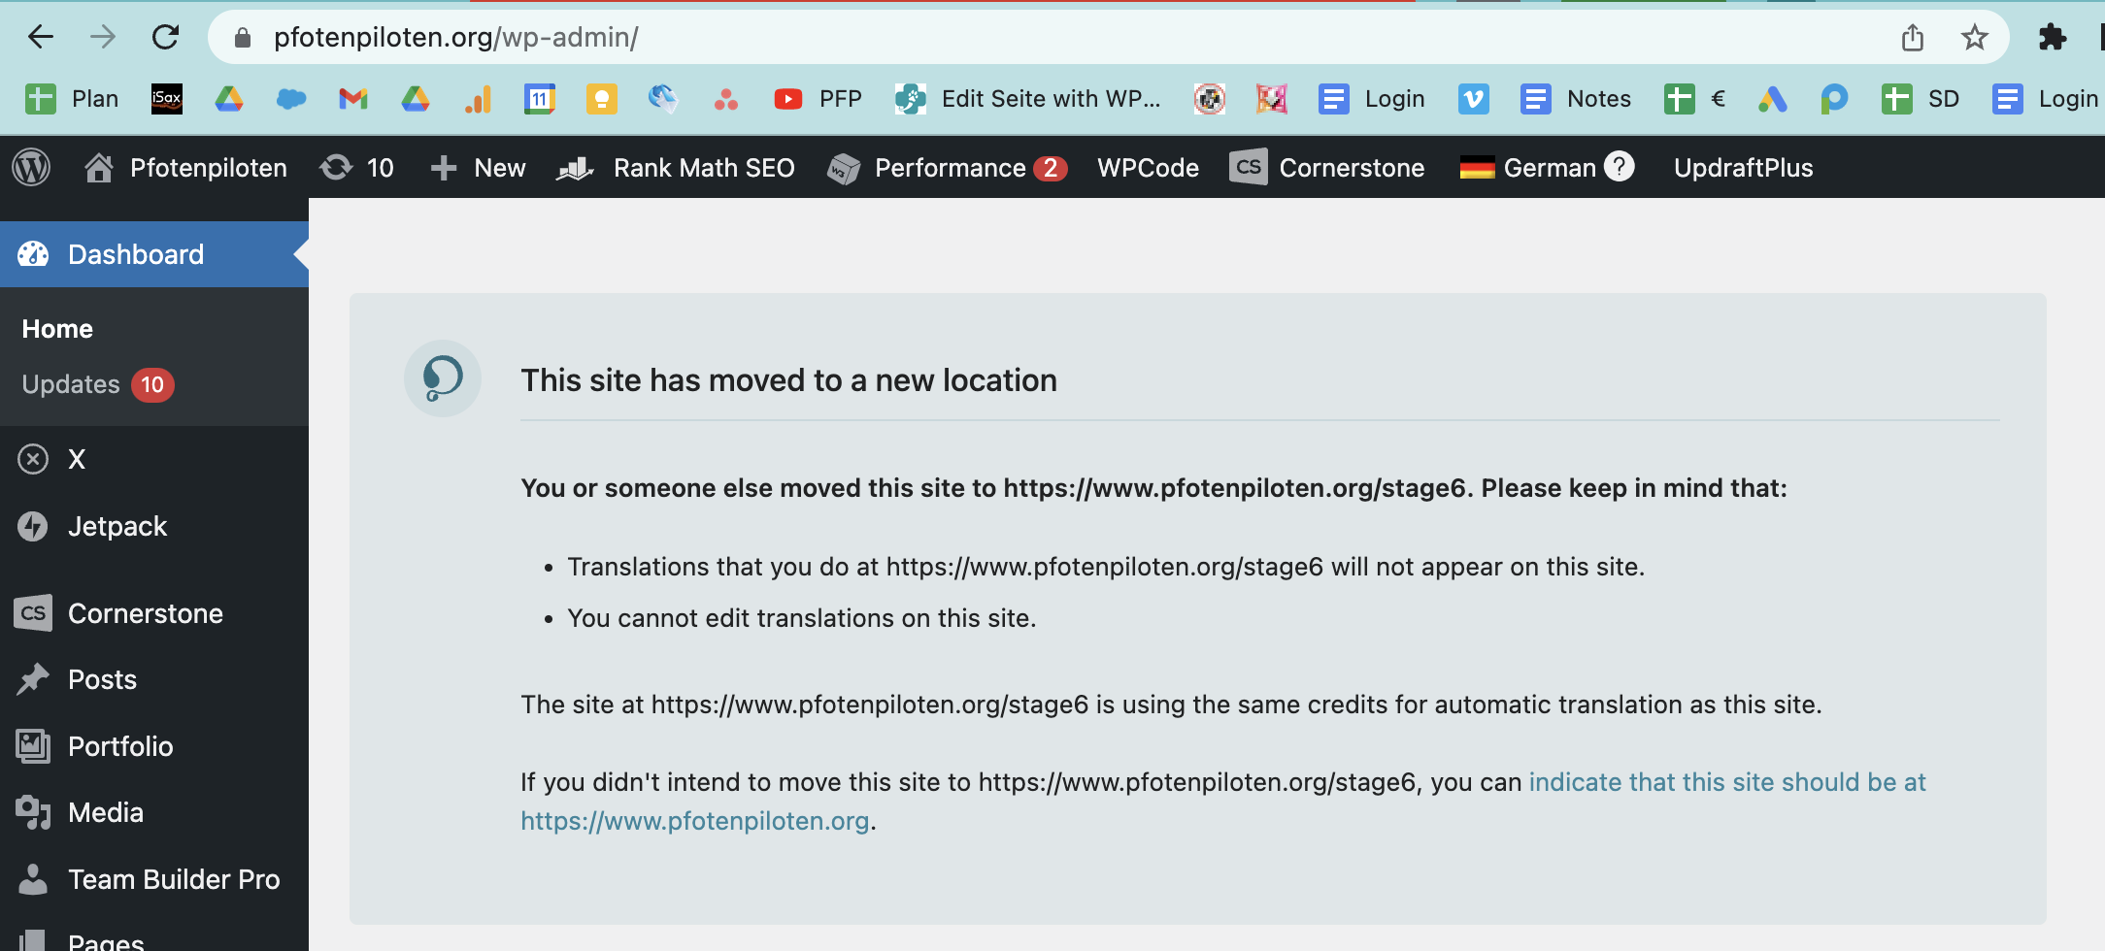Click the site-moved notice heading
The height and width of the screenshot is (951, 2105).
click(x=788, y=380)
